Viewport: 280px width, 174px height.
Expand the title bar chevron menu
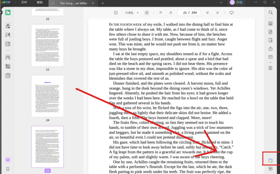[x=221, y=2]
